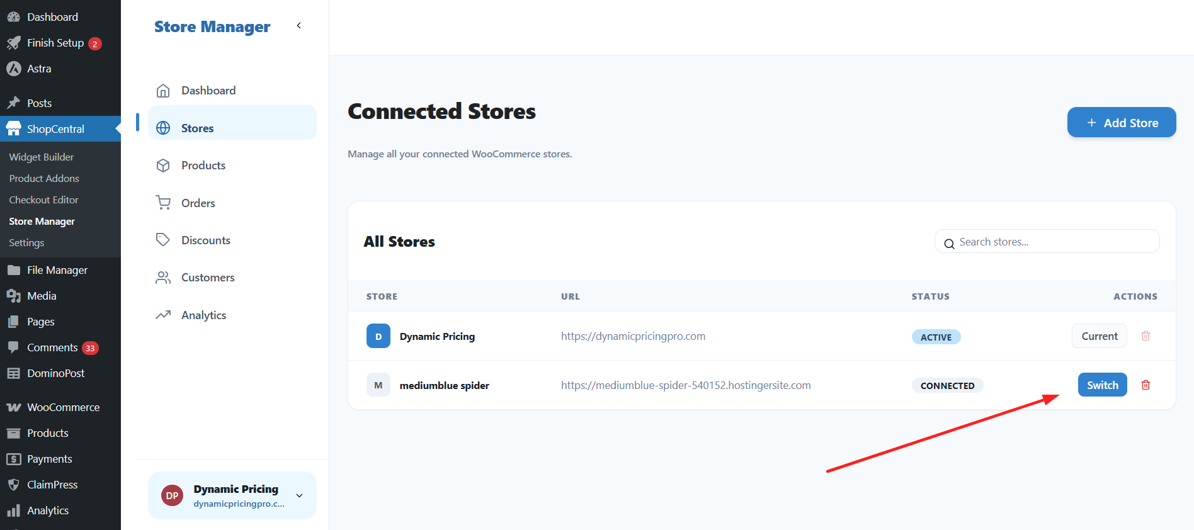
Task: Click the ACTIONS column header
Action: (x=1135, y=296)
